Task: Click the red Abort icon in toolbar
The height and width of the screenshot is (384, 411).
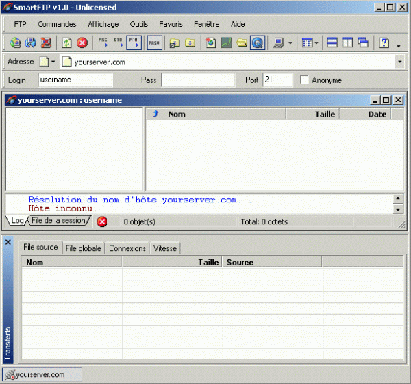Action: pos(82,43)
